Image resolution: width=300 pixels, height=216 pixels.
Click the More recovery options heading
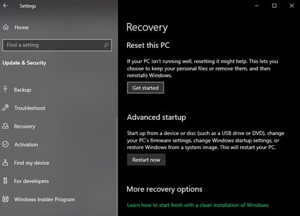point(164,189)
